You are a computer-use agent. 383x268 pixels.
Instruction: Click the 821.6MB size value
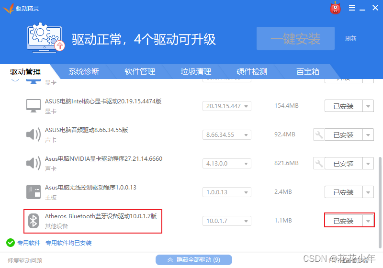(x=286, y=163)
